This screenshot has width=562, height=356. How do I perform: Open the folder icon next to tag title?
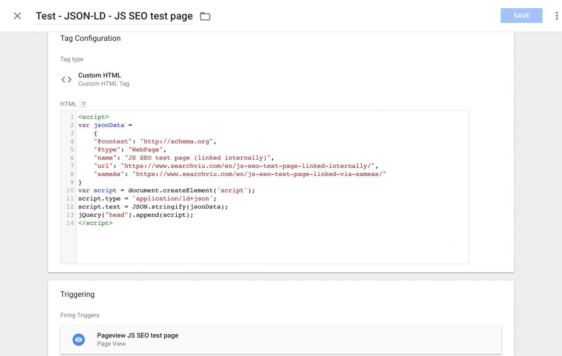tap(205, 16)
